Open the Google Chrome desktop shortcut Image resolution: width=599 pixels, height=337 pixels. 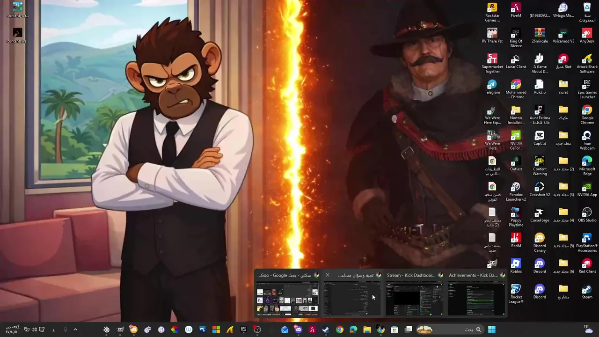(587, 115)
